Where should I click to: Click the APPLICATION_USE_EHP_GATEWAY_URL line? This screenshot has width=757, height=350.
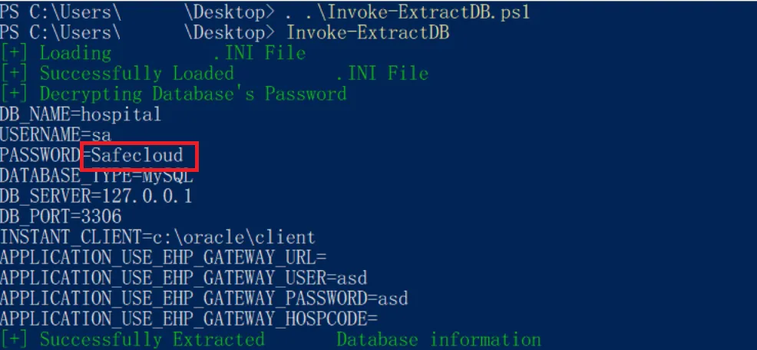click(164, 258)
